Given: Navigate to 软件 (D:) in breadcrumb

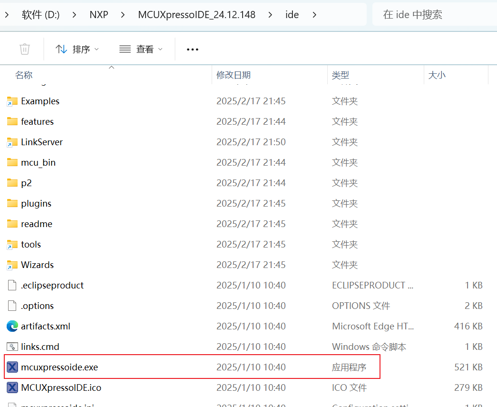Looking at the screenshot, I should [x=40, y=15].
